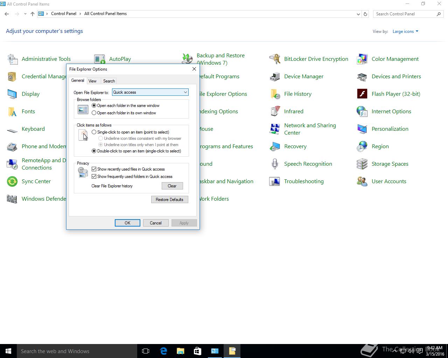Switch to the View tab

pos(92,81)
